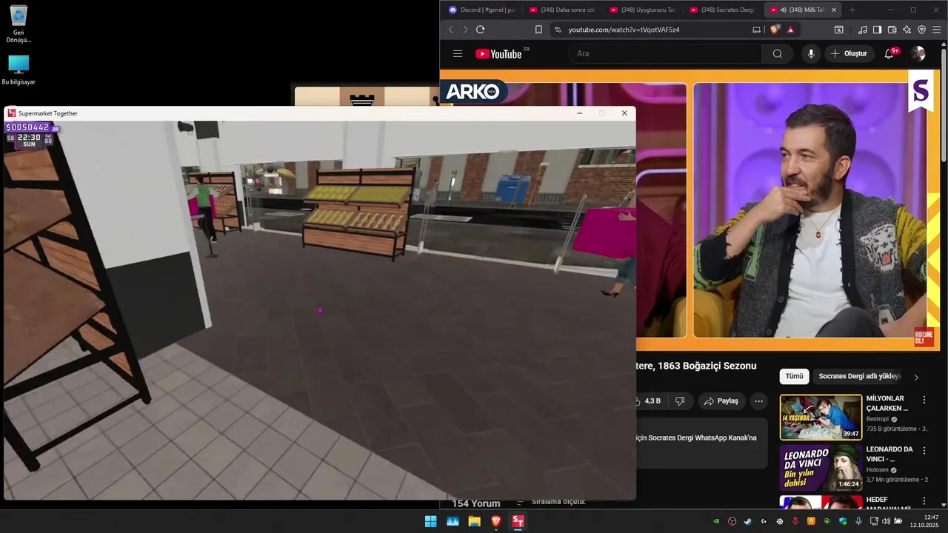Click the ABONE OL overlay on video

point(924,337)
